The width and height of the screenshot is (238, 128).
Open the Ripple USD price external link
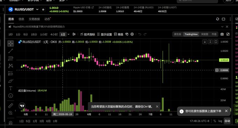[92, 7]
